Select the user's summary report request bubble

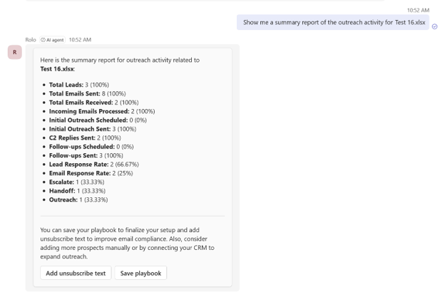(x=333, y=22)
